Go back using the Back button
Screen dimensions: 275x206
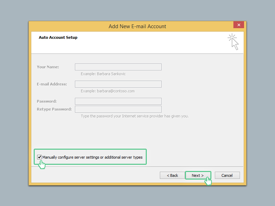[x=172, y=175]
